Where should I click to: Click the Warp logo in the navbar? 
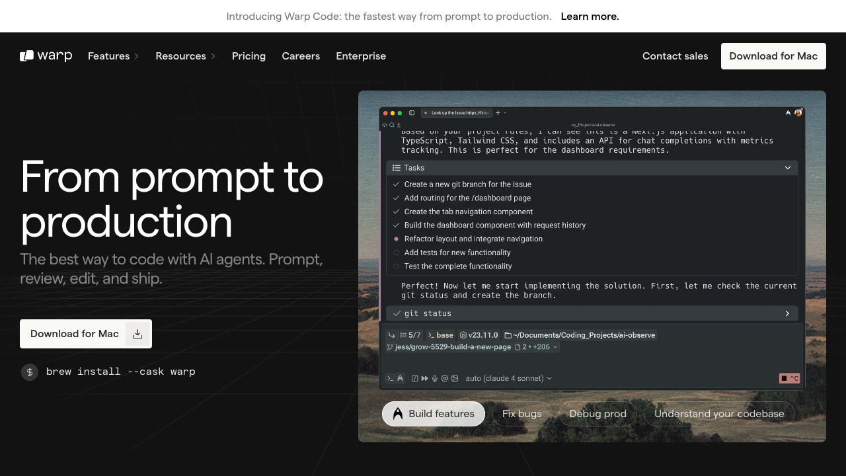coord(46,56)
